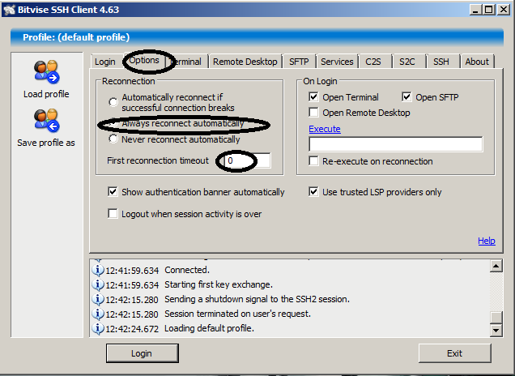Open the Remote Desktop tab
This screenshot has height=376, width=515.
click(245, 62)
